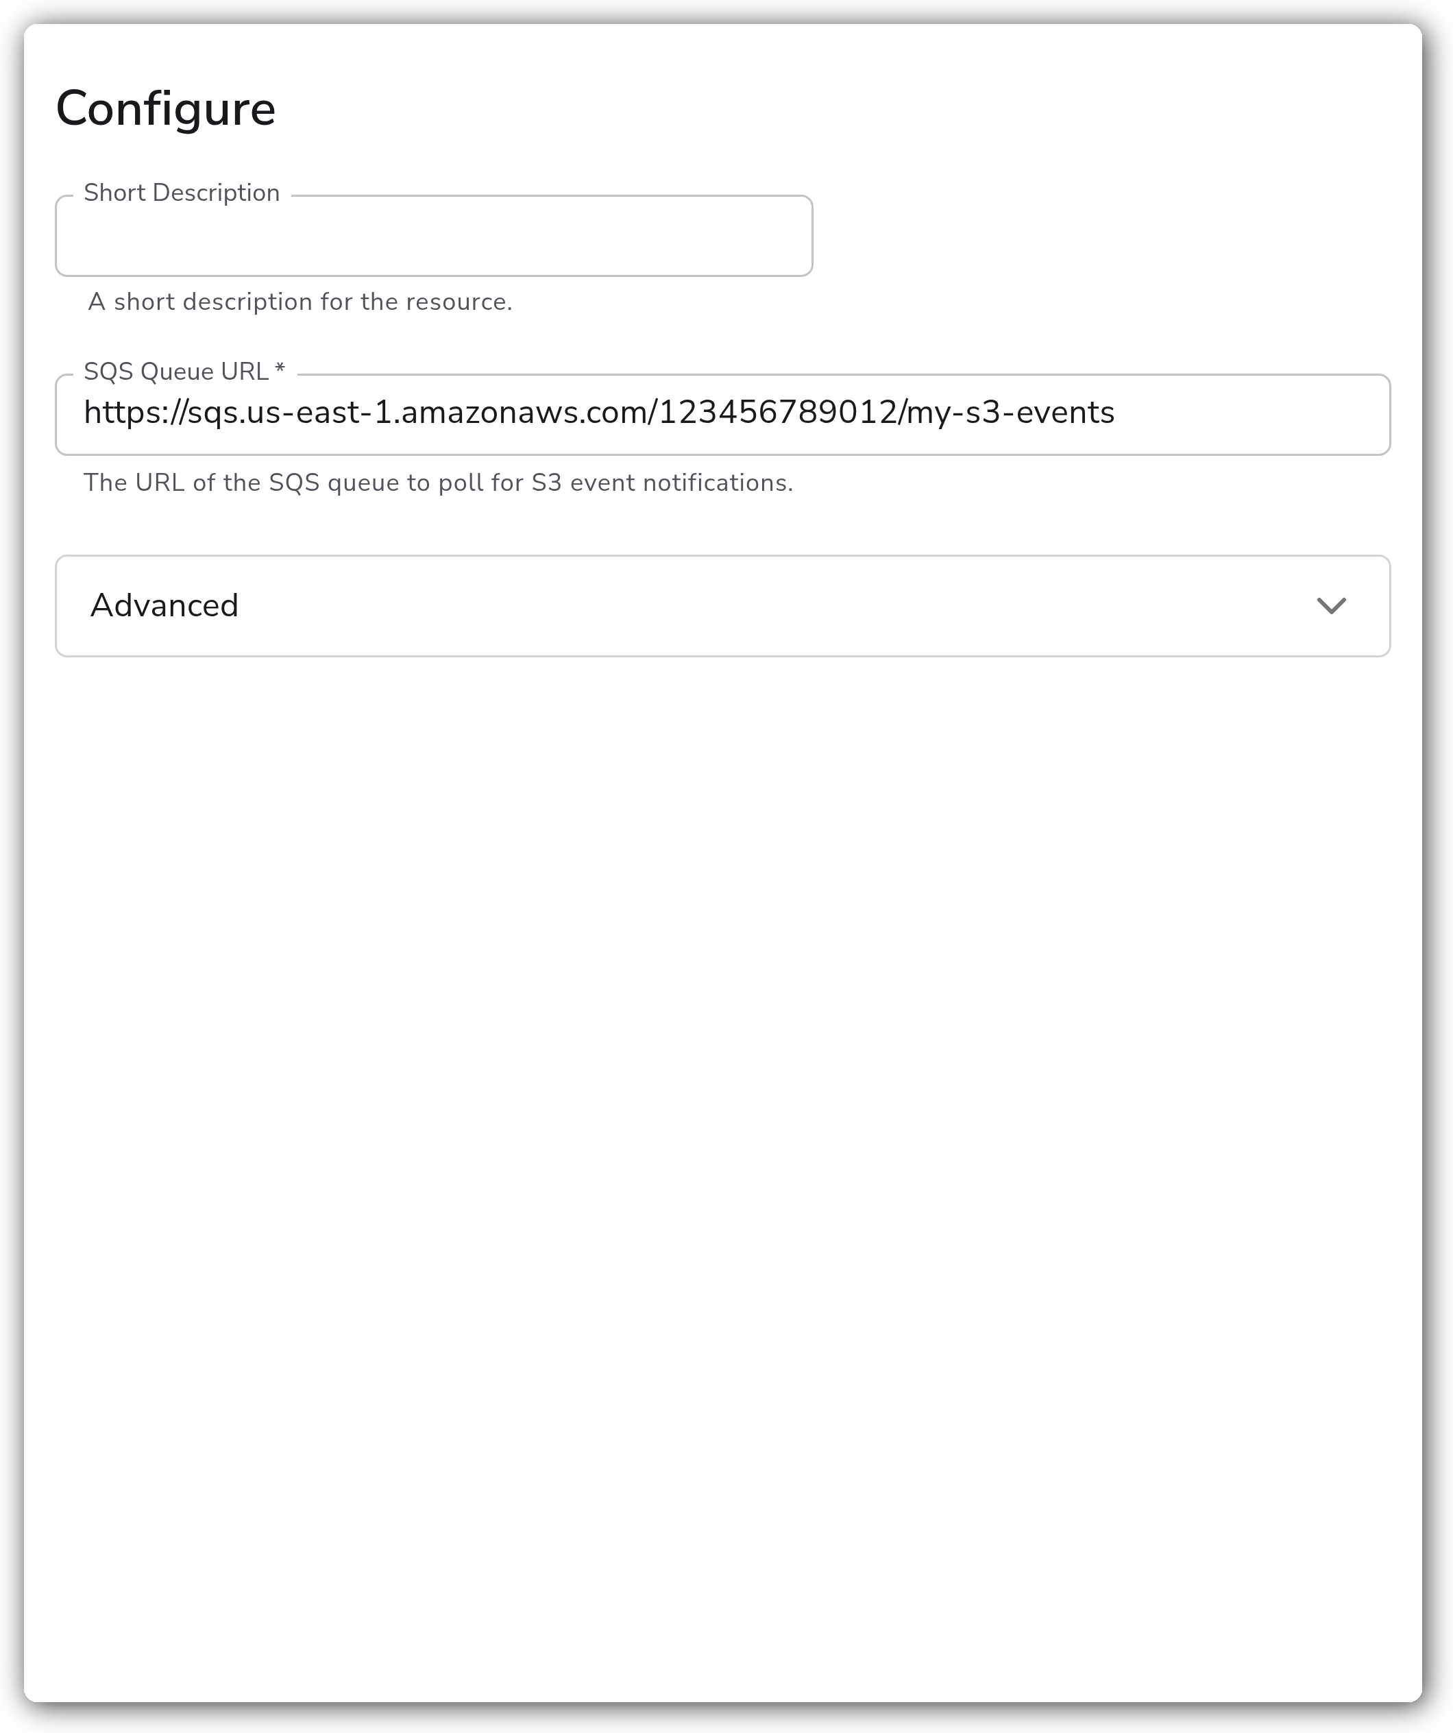The width and height of the screenshot is (1453, 1733).
Task: Expand the Advanced section
Action: (723, 606)
